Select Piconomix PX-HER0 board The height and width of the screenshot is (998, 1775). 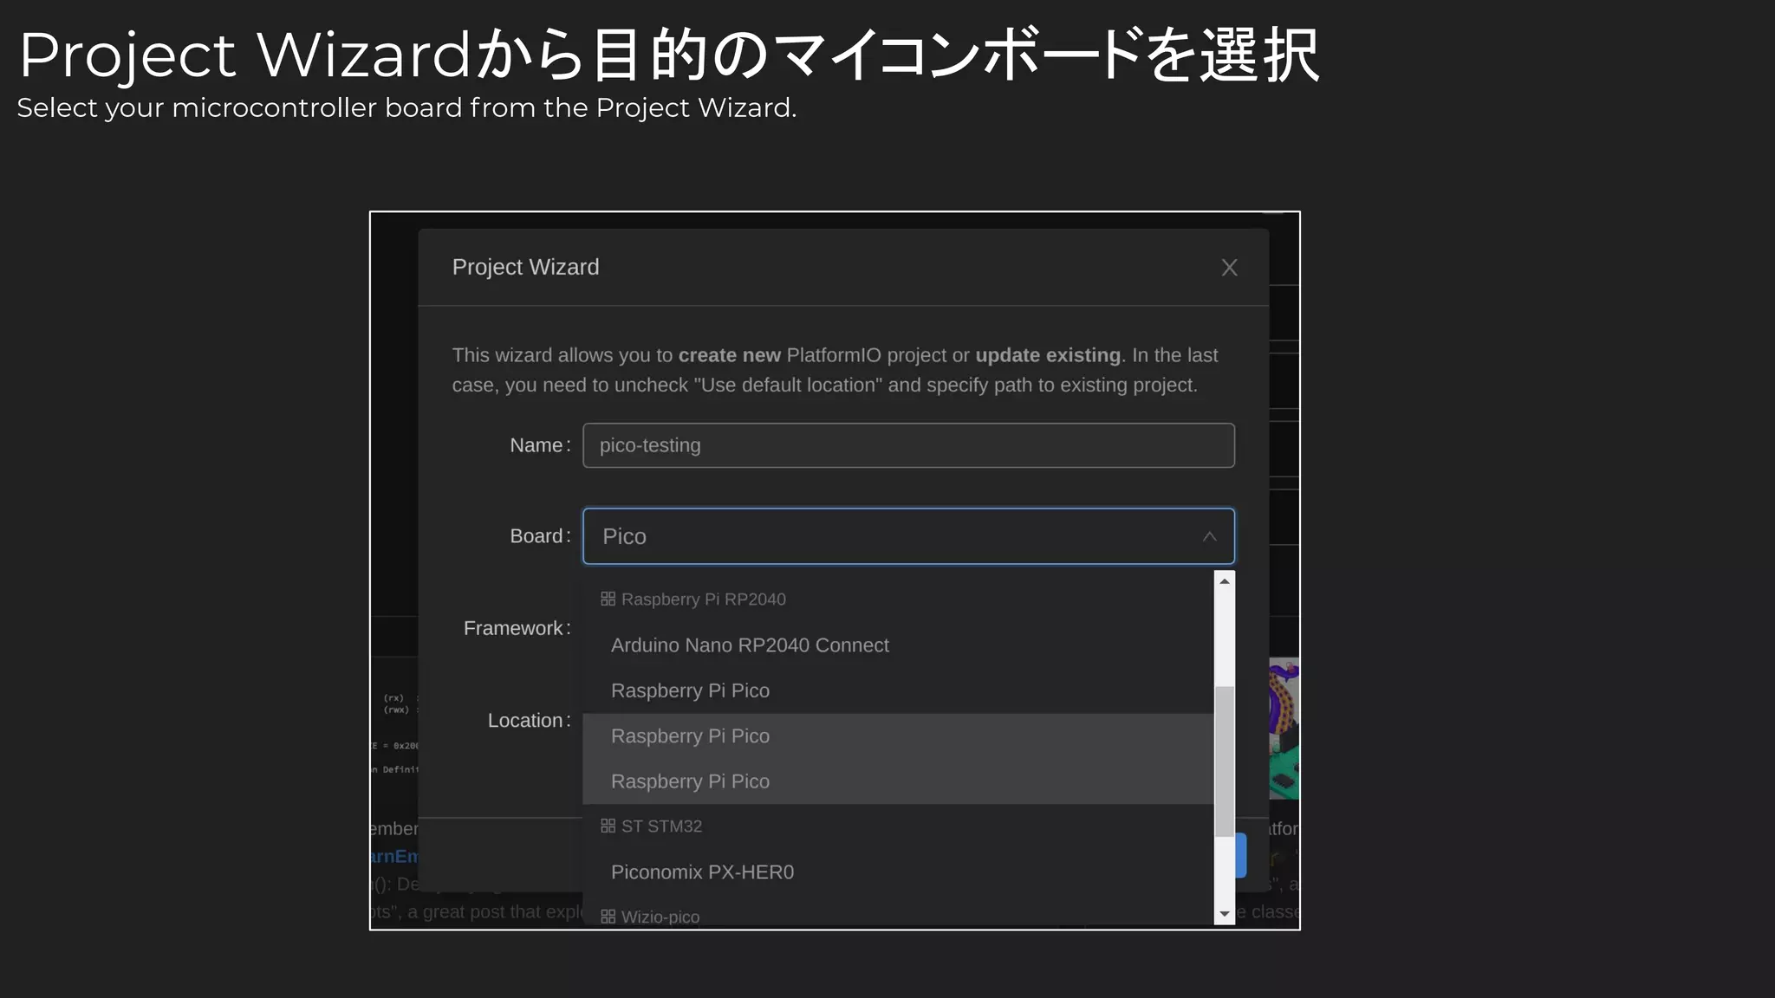[x=898, y=872]
